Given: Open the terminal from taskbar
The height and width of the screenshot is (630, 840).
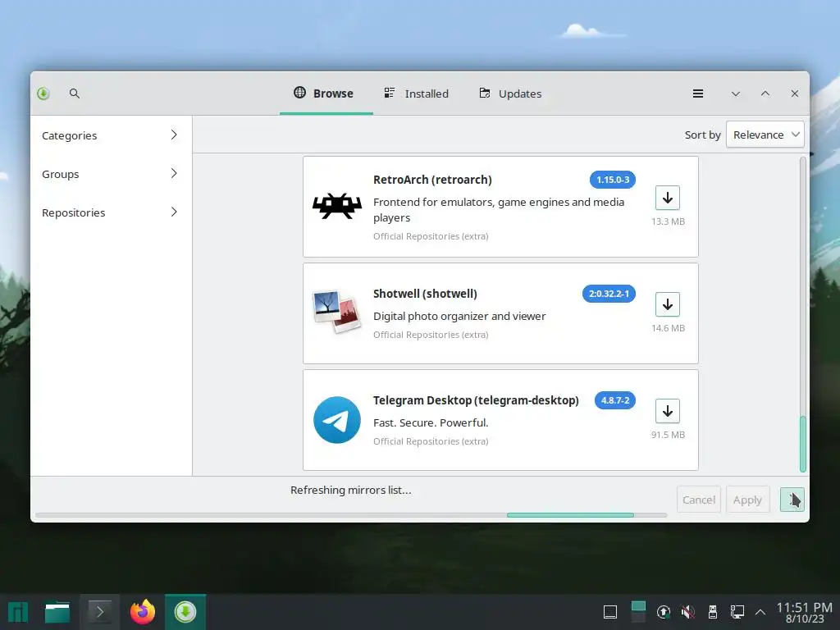Looking at the screenshot, I should coord(99,612).
